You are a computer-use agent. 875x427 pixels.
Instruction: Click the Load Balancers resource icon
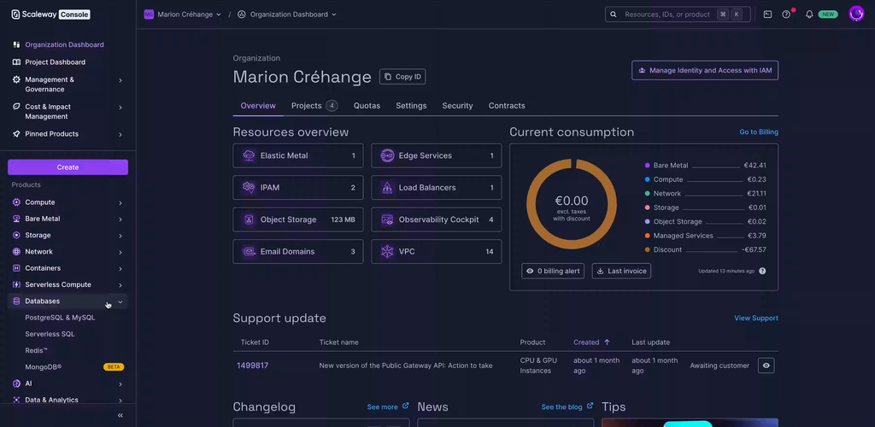tap(387, 188)
